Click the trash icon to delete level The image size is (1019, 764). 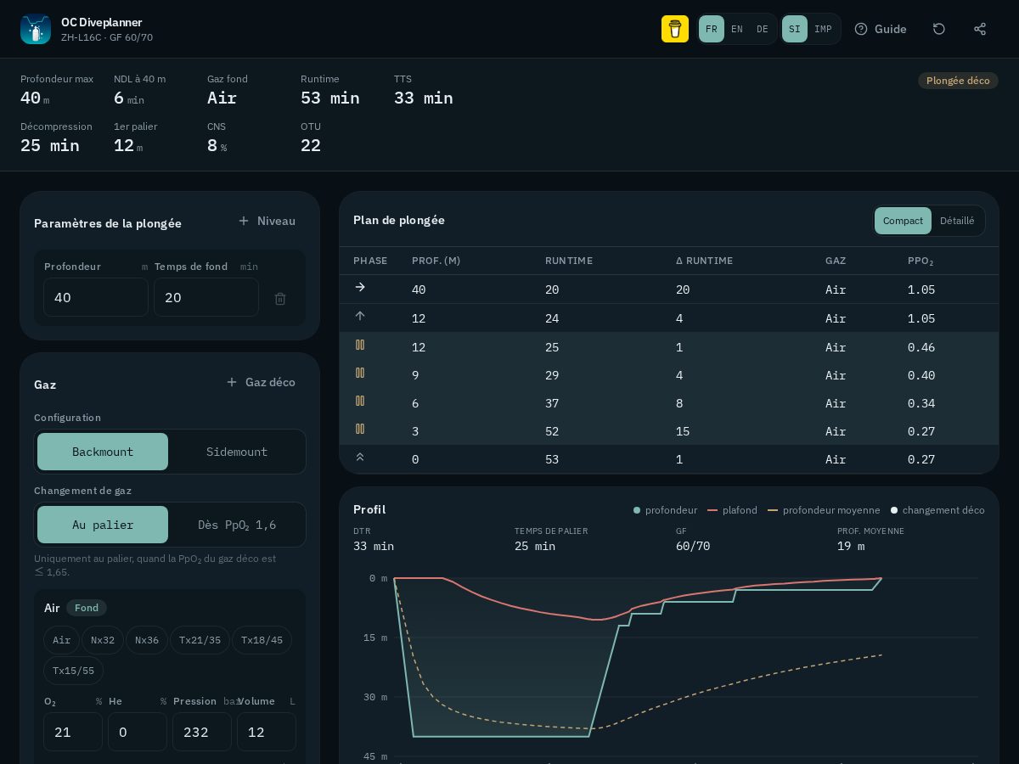pos(280,298)
